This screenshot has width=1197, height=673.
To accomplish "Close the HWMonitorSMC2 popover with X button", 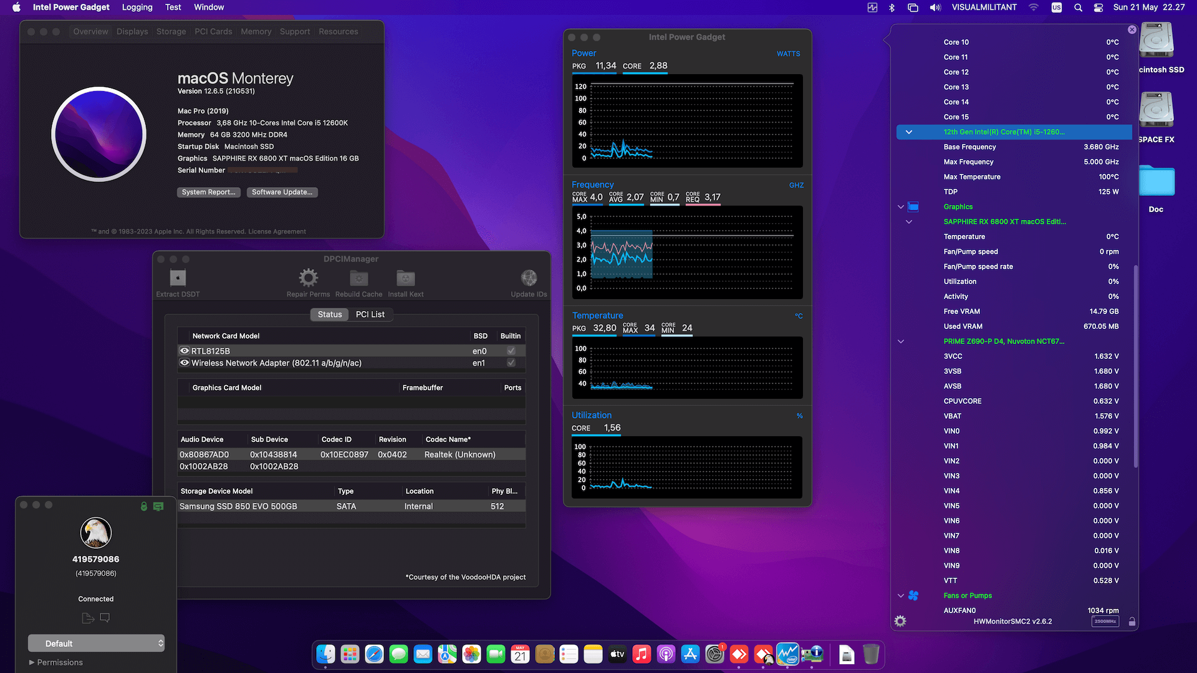I will point(1132,29).
